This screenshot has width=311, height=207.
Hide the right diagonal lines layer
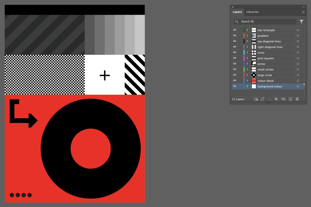[x=235, y=47]
